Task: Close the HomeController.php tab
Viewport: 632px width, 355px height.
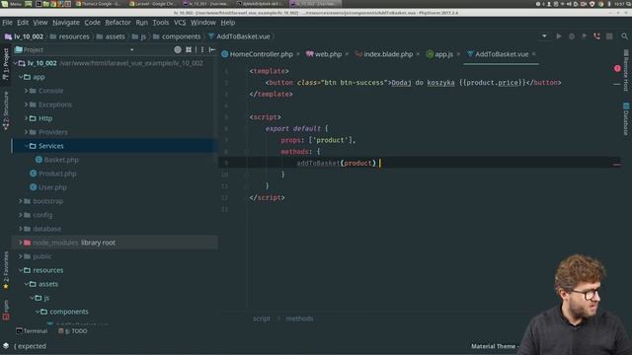Action: [x=298, y=54]
